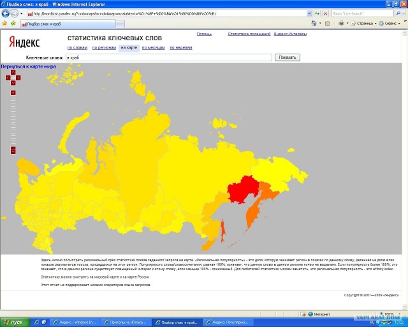The image size is (408, 327).
Task: Click the orange-red Sakhalin island on map
Action: pyautogui.click(x=222, y=231)
